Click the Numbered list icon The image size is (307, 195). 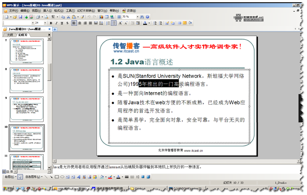point(108,23)
